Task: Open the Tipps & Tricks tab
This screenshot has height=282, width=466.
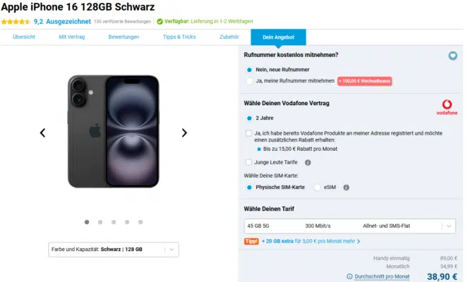Action: click(179, 37)
